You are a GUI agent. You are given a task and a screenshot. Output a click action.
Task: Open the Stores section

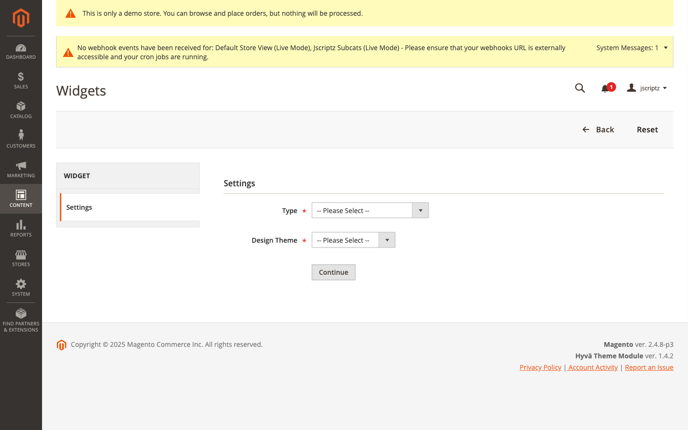(21, 258)
